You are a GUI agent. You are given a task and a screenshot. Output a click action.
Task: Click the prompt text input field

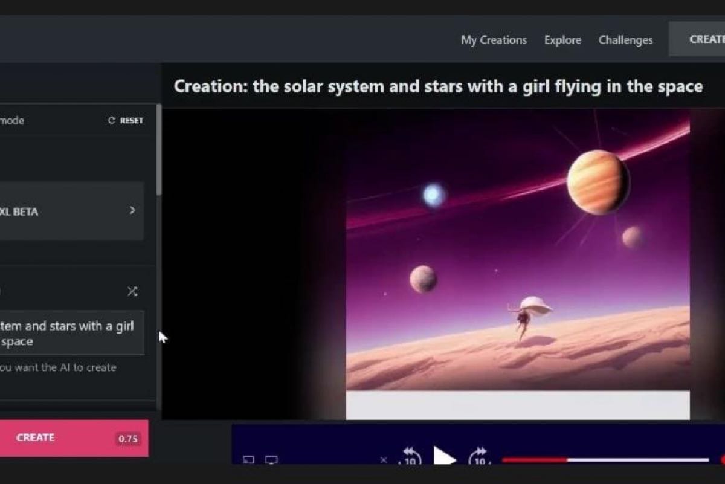pos(69,334)
